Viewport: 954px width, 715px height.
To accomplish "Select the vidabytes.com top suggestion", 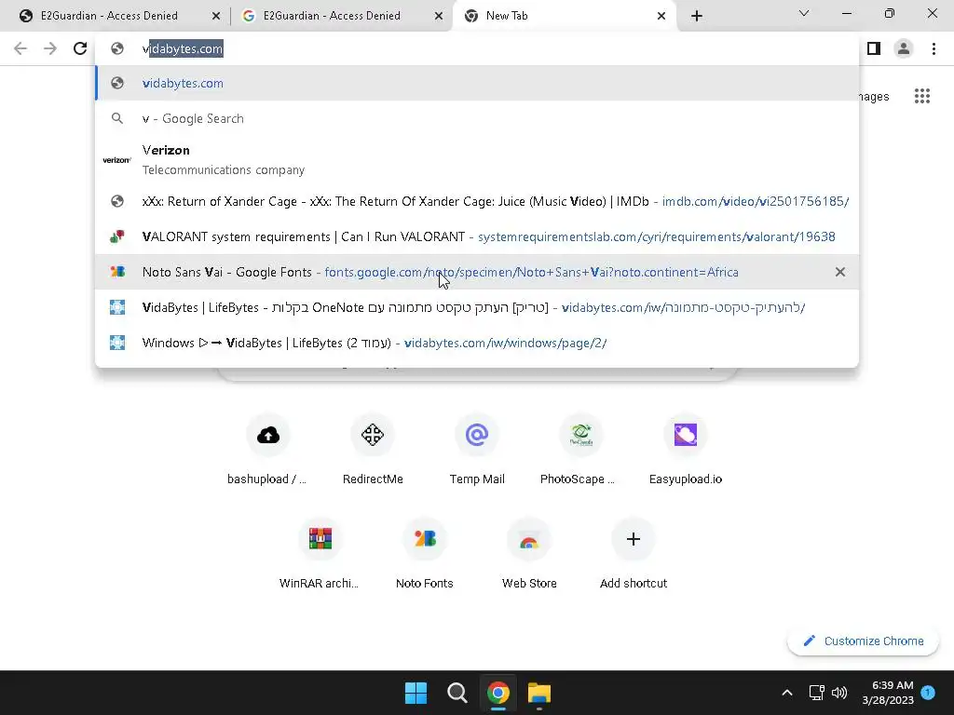I will click(477, 83).
